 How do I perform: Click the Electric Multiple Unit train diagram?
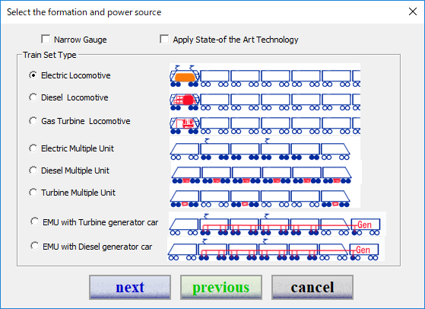[x=265, y=148]
